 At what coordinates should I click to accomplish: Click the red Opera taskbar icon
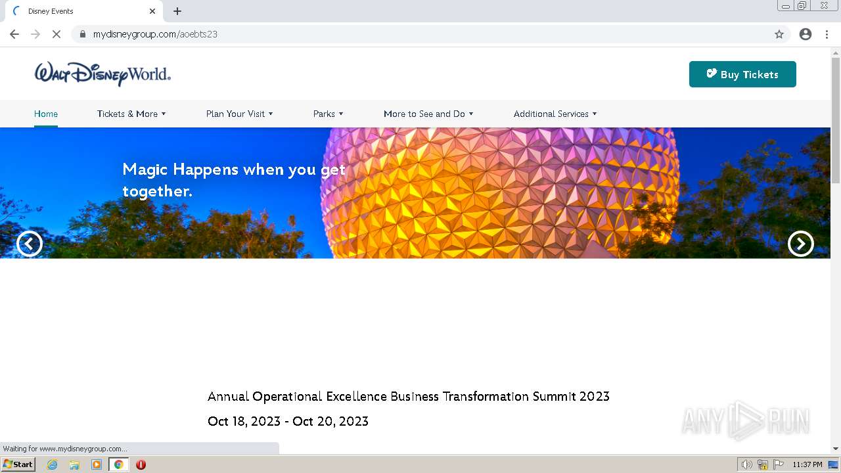[x=141, y=464]
